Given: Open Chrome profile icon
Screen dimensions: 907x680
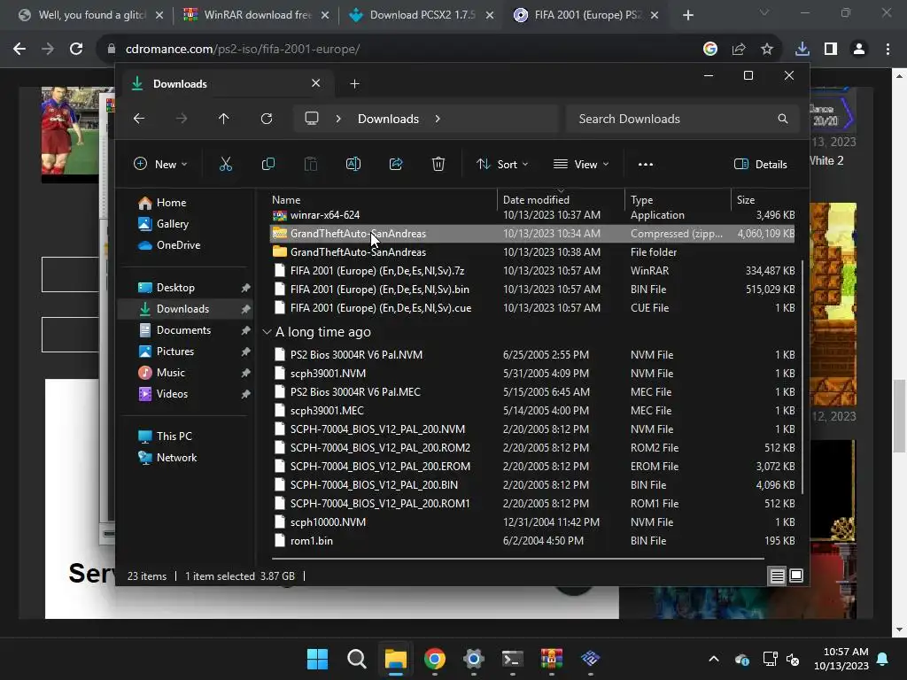Looking at the screenshot, I should pyautogui.click(x=859, y=50).
